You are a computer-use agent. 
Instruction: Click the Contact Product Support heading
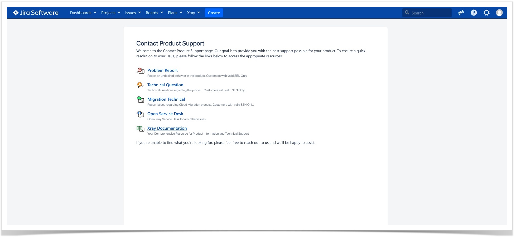pos(170,43)
